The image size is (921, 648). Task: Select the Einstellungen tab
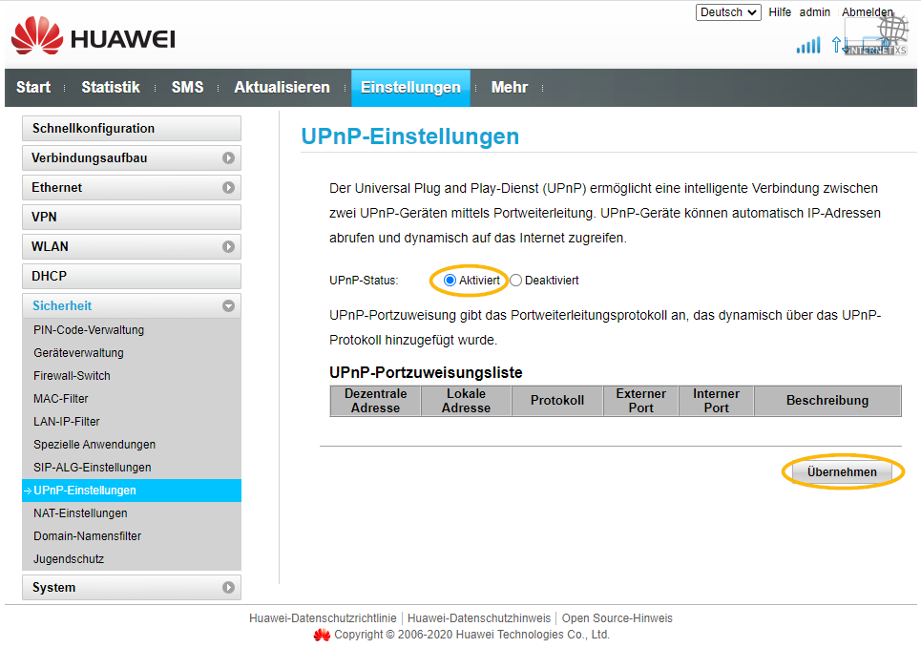(x=410, y=88)
